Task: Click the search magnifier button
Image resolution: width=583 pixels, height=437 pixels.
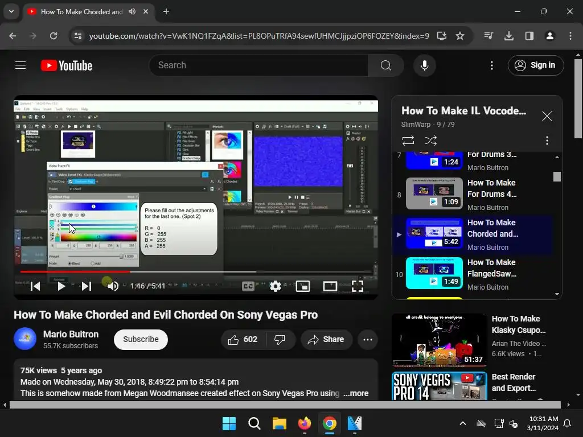Action: 385,65
